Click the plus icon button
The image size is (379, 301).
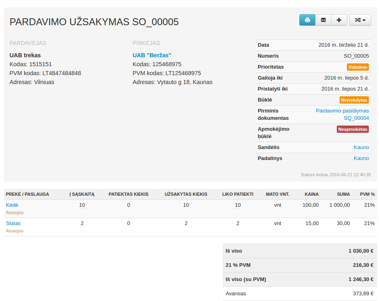click(x=339, y=20)
